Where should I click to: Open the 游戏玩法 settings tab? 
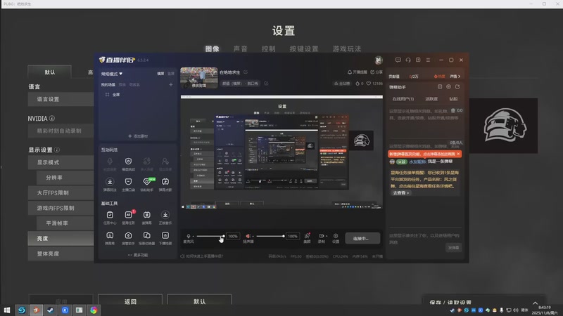tap(346, 48)
